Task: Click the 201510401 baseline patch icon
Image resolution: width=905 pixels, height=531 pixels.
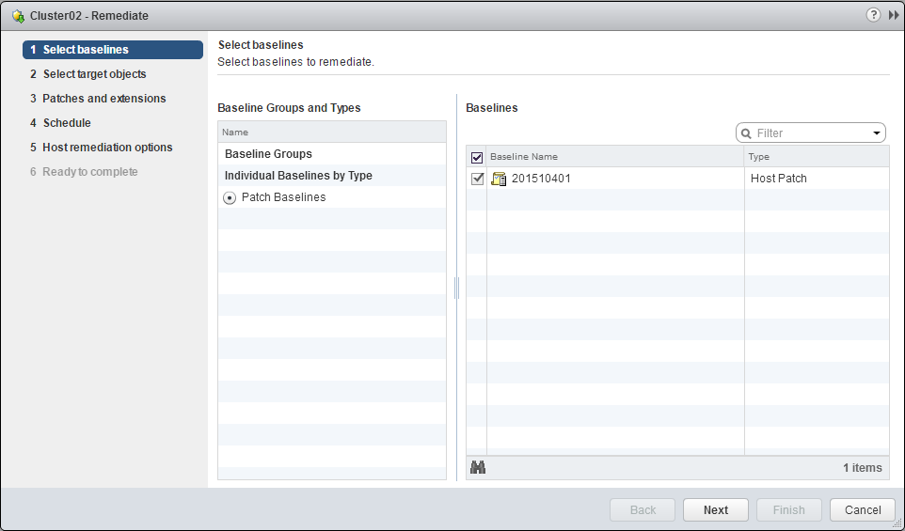Action: point(500,179)
